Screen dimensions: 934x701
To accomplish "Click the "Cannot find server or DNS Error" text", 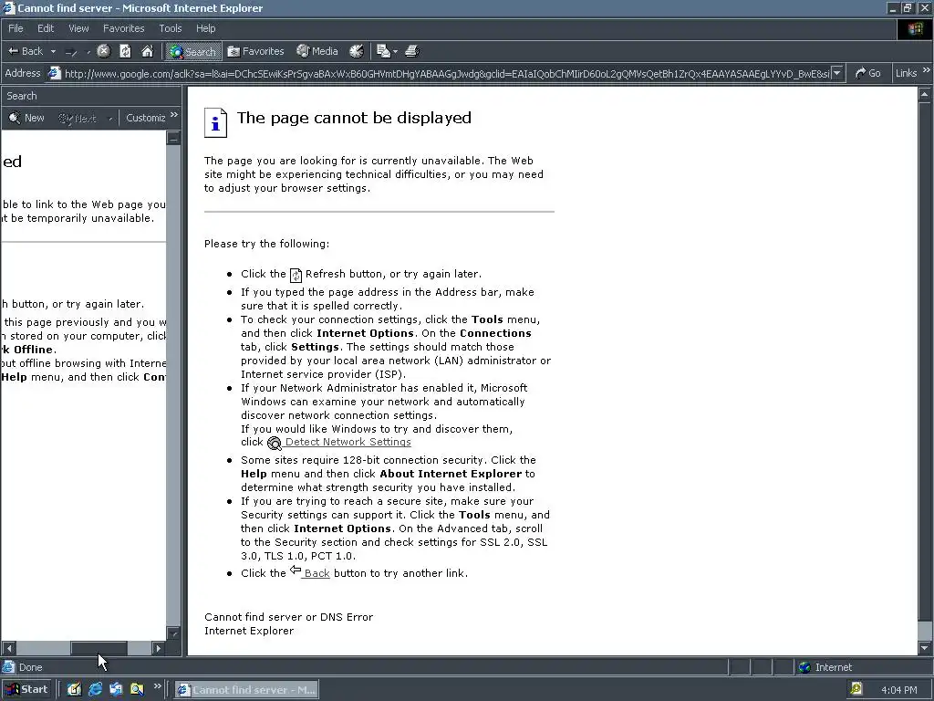I will (289, 617).
